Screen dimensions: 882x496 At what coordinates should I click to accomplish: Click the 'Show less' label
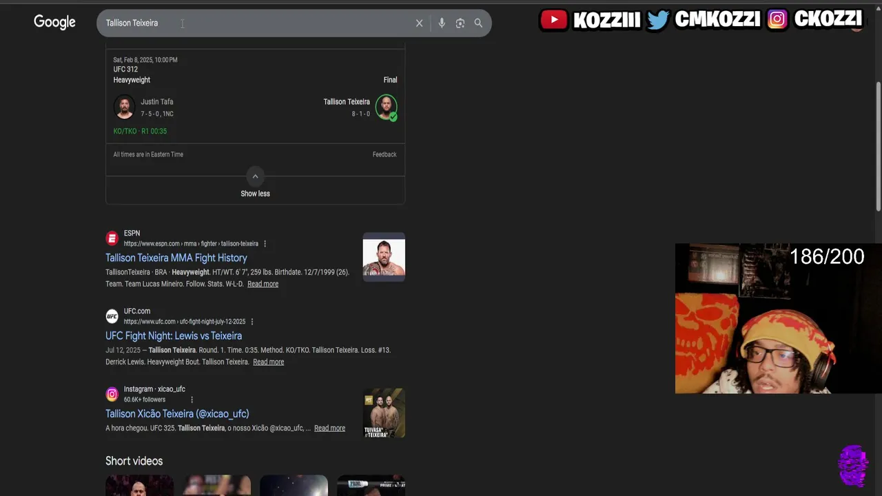255,194
